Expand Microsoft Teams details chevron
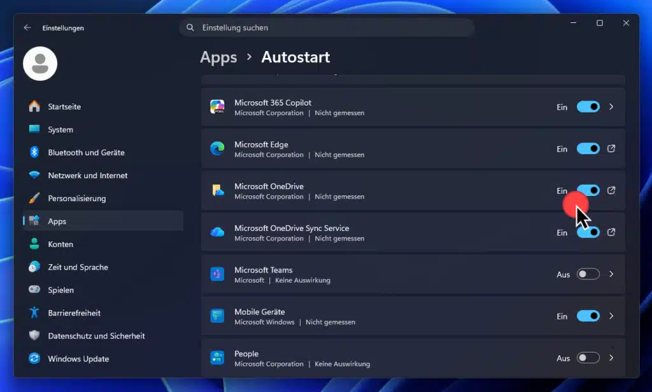The height and width of the screenshot is (392, 652). coord(611,274)
